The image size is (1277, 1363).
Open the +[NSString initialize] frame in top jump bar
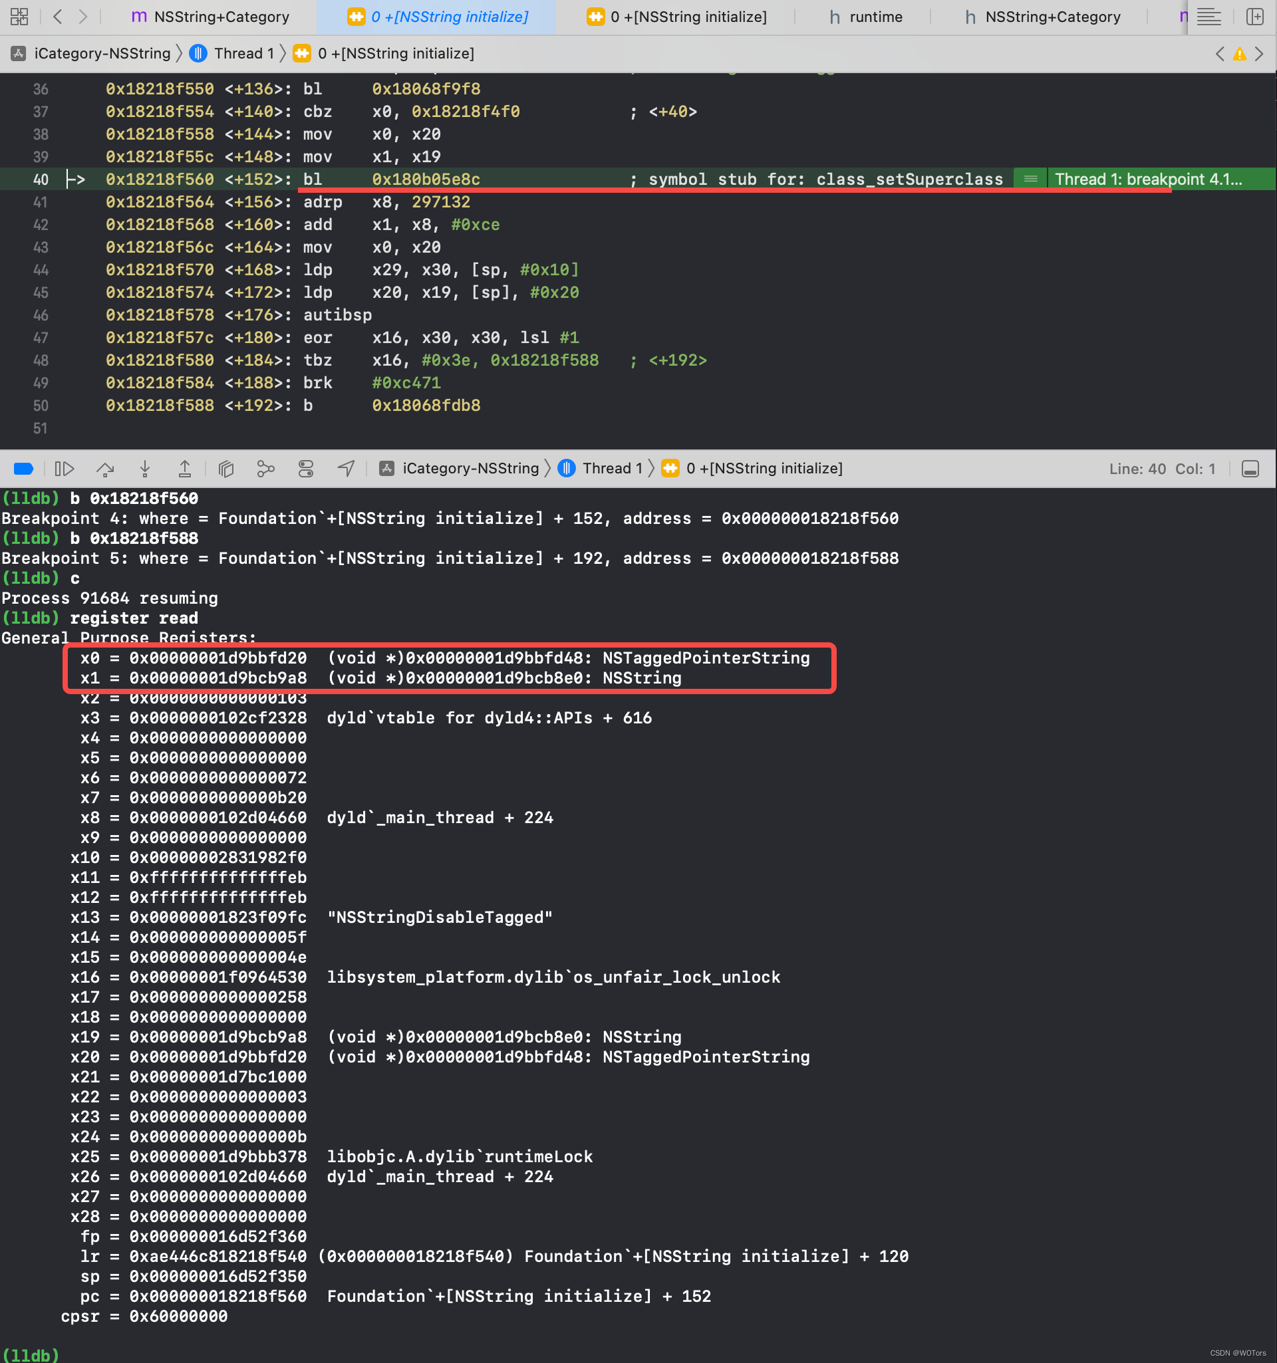pyautogui.click(x=384, y=53)
